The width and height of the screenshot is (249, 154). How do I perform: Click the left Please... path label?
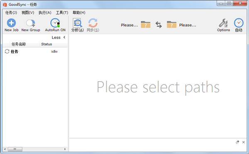(129, 25)
